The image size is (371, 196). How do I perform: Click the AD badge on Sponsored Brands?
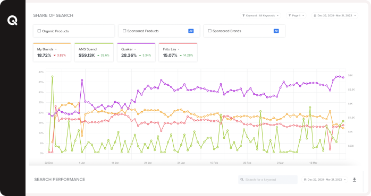(276, 31)
